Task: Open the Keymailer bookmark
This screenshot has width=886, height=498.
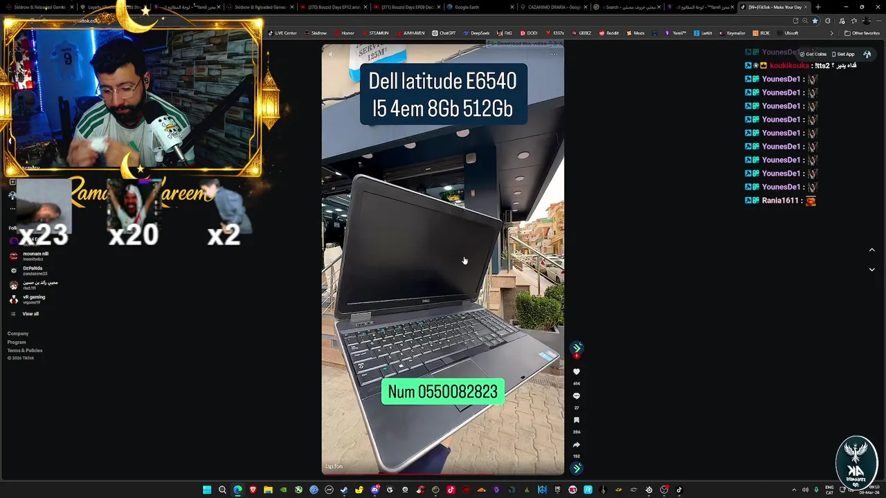Action: point(732,33)
